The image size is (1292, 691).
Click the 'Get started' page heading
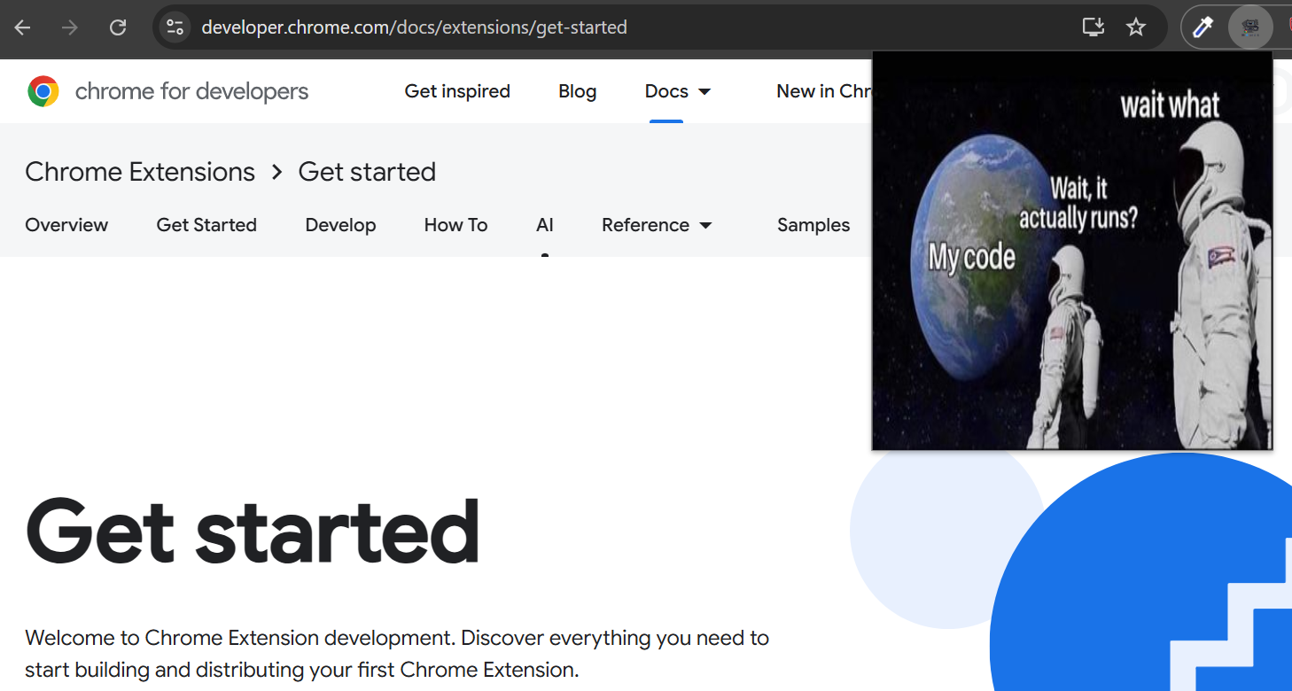[253, 532]
